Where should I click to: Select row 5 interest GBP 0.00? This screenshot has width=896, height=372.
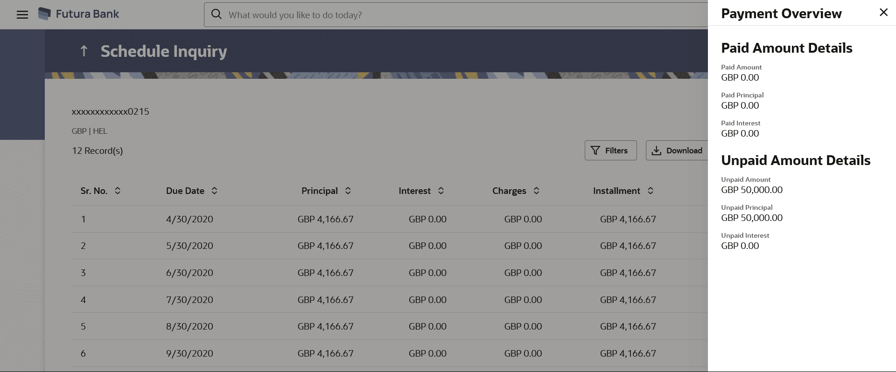point(427,326)
